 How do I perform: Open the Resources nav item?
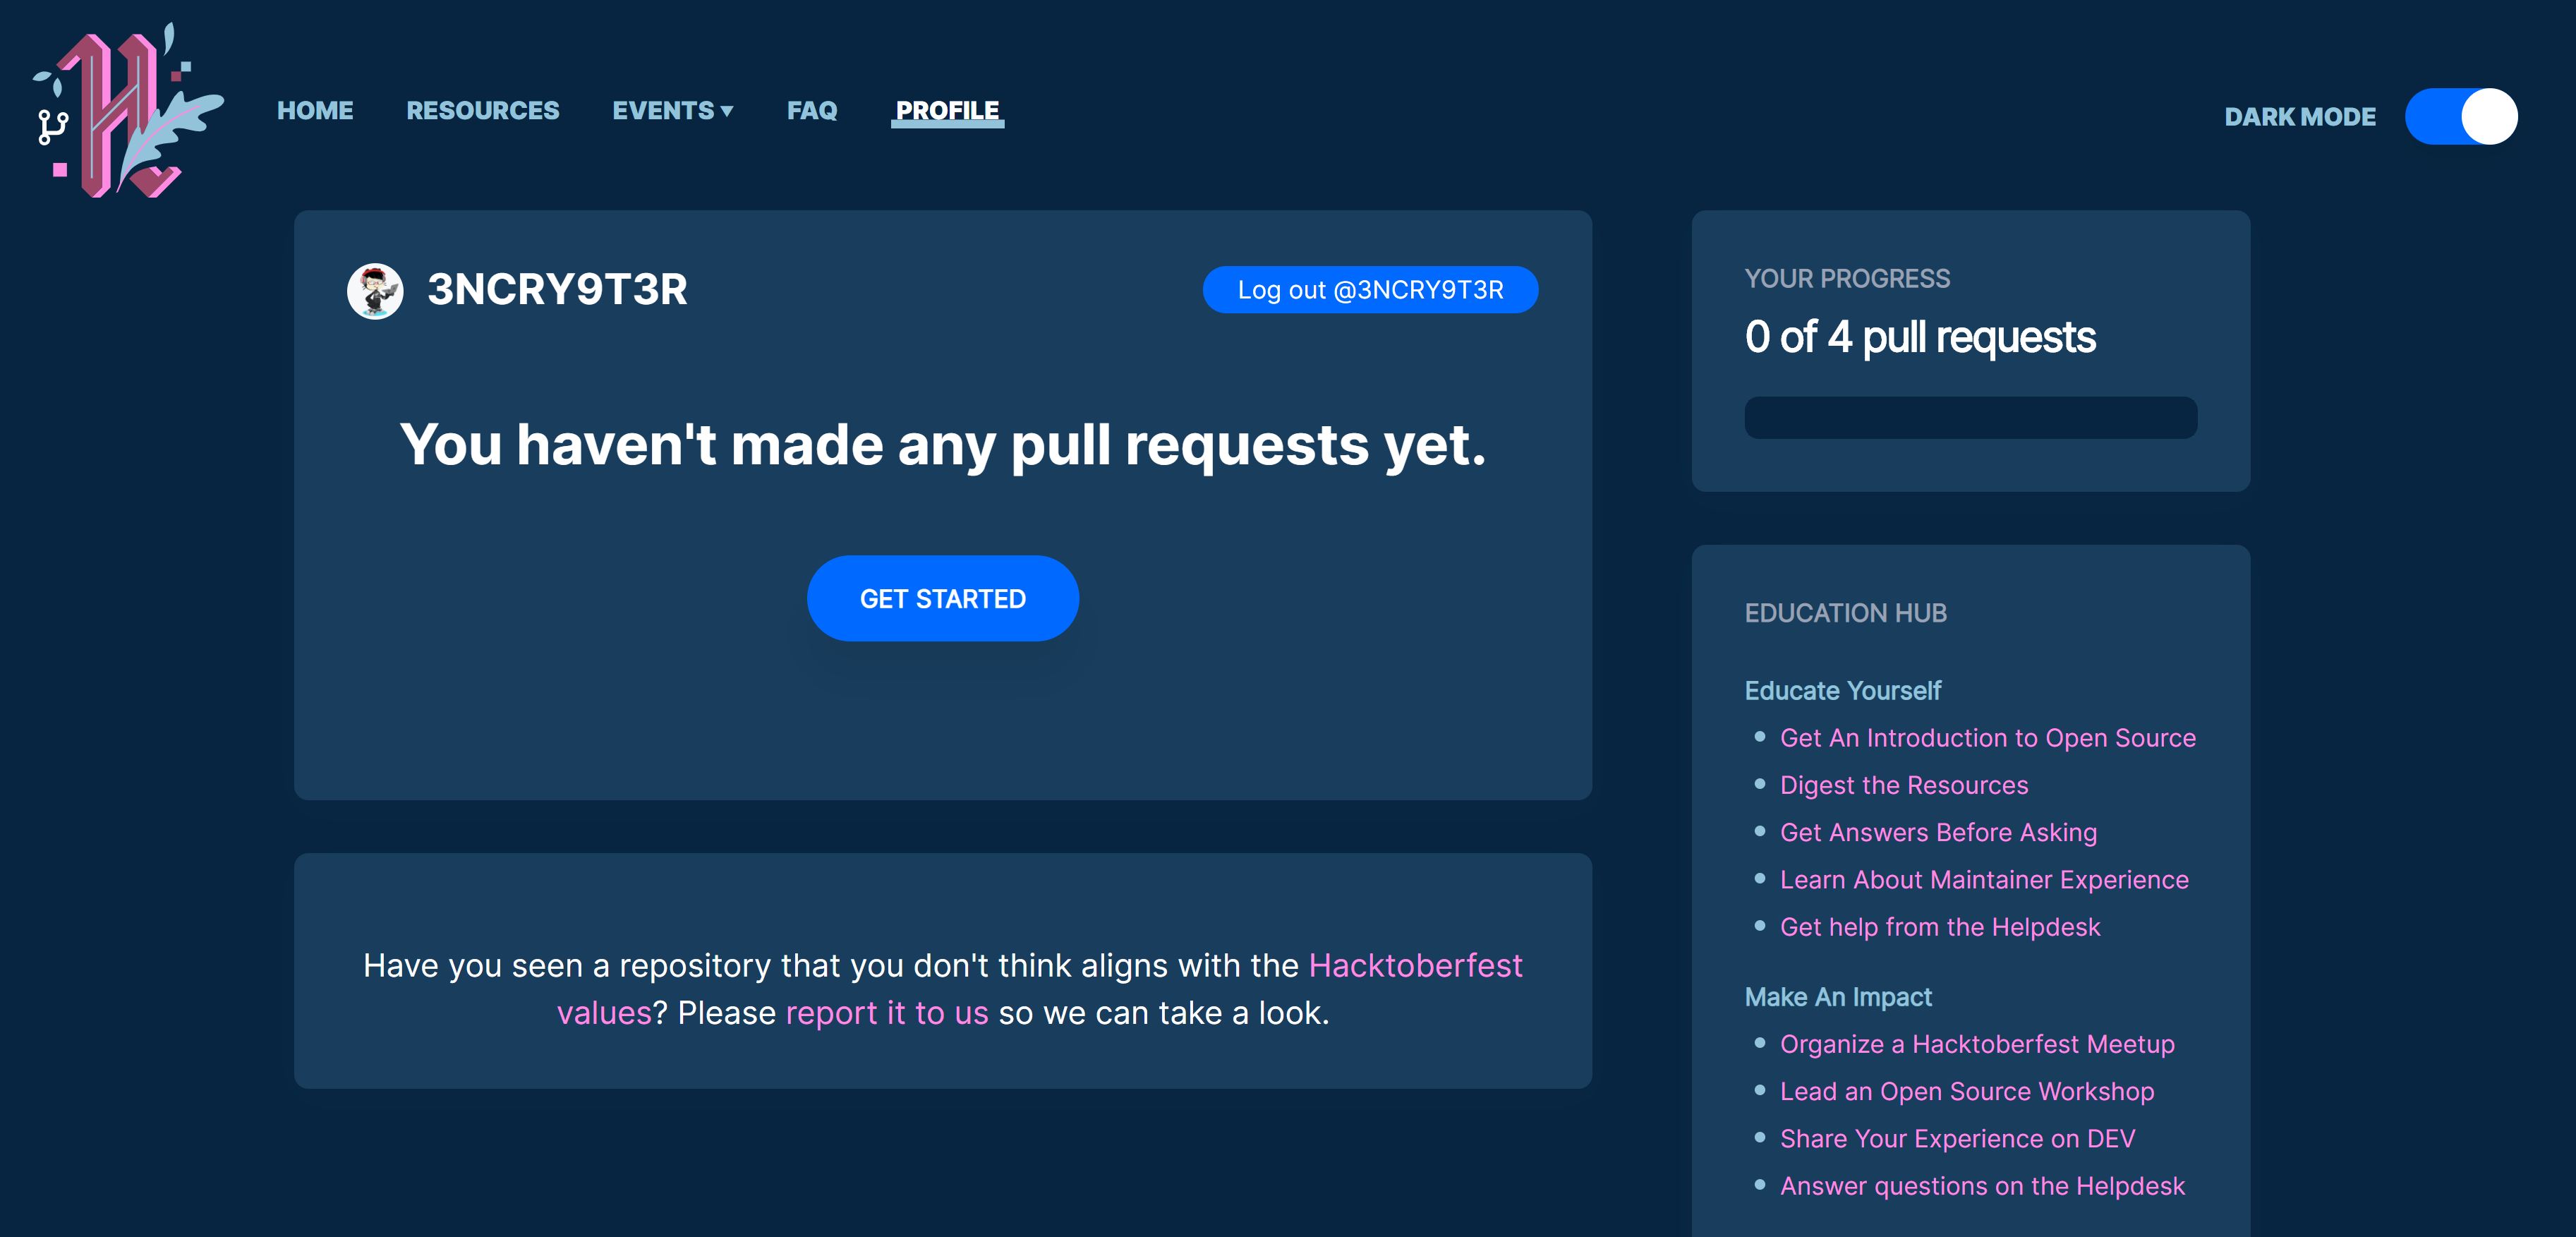coord(482,111)
